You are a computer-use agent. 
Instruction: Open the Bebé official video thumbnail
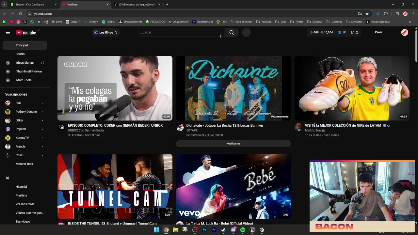(233, 186)
